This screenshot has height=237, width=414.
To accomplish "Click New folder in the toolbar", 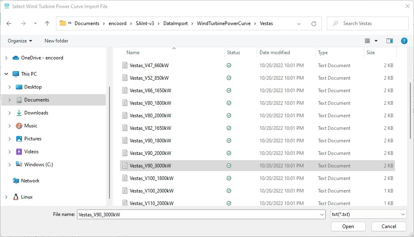I will pos(56,41).
